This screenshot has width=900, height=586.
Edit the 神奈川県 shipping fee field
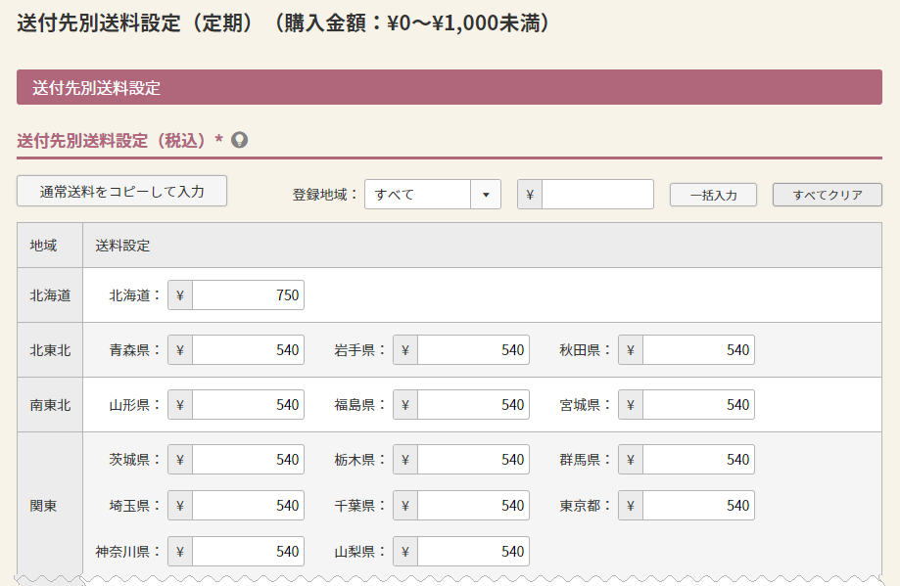[x=248, y=551]
